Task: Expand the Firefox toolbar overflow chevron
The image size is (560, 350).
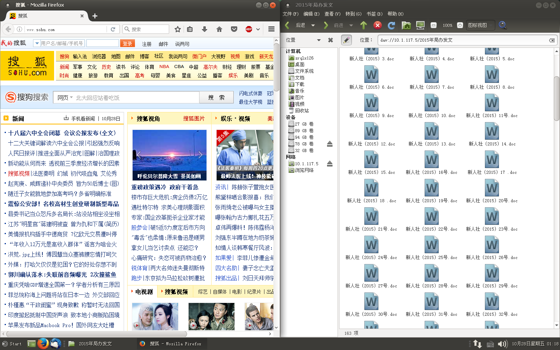Action: click(258, 29)
